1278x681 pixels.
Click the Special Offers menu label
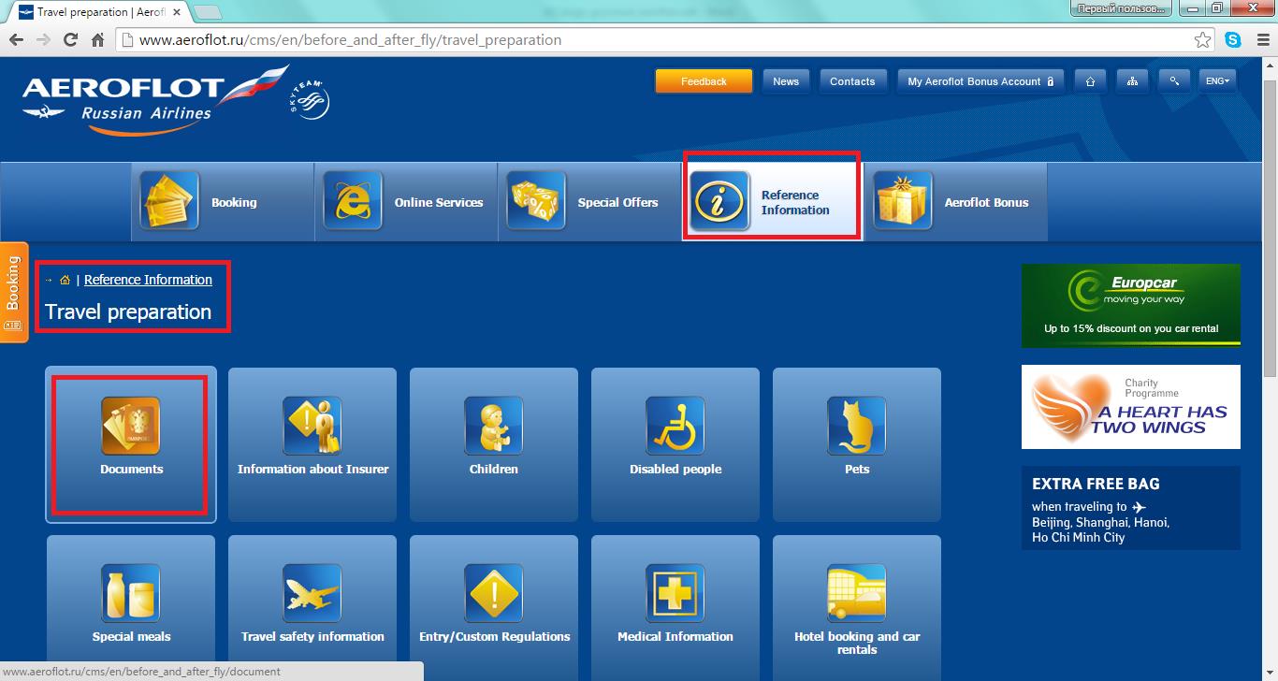[617, 202]
